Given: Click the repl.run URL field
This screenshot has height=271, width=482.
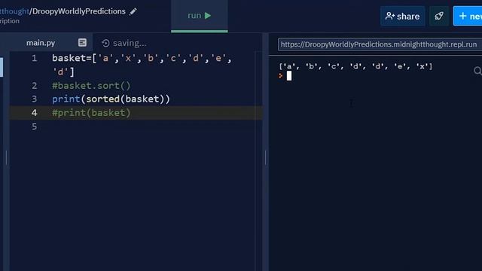Looking at the screenshot, I should pos(380,44).
